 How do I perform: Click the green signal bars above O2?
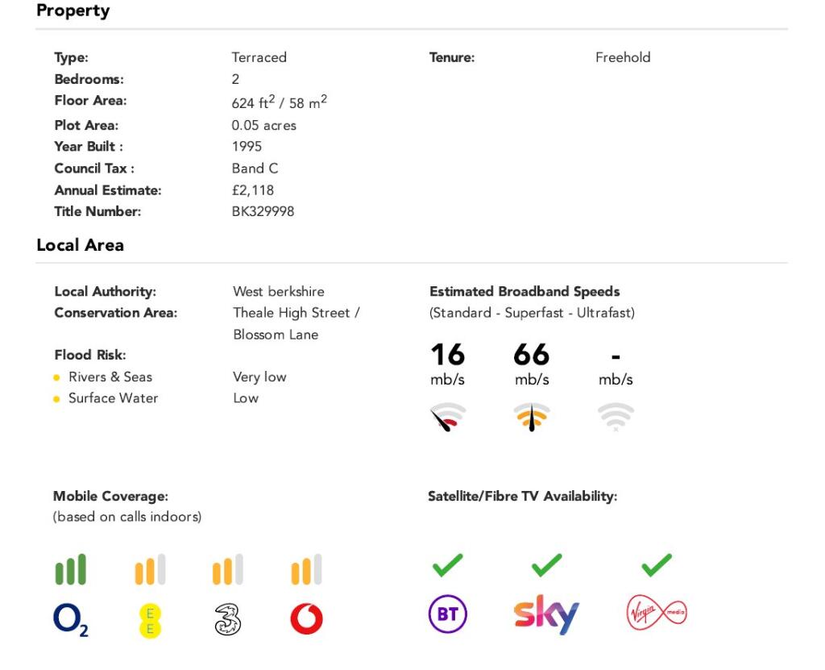(71, 569)
